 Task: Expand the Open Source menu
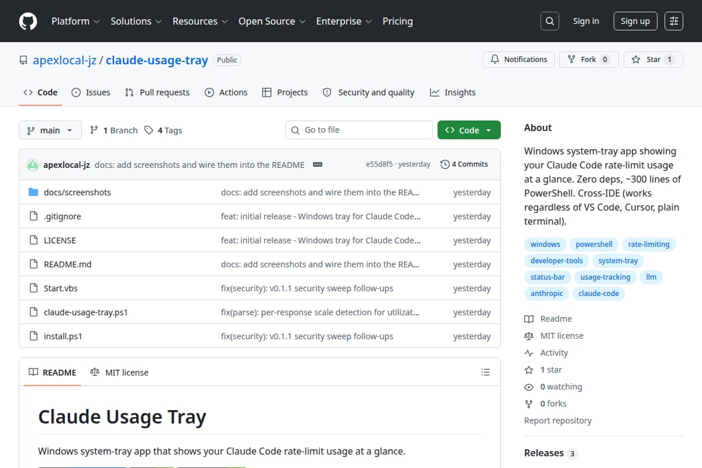click(272, 21)
